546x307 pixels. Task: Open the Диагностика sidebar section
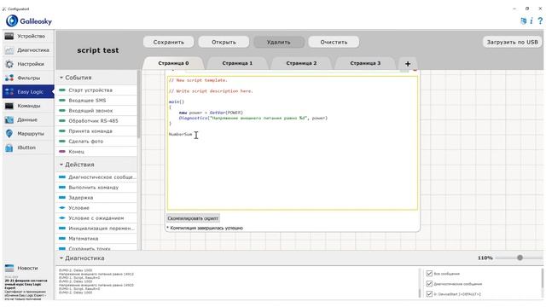click(28, 50)
